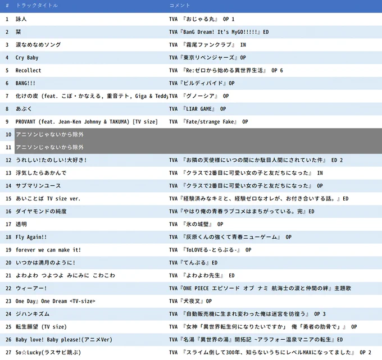
Task: Select track title いつかは満月のように!
Action: coord(46,263)
